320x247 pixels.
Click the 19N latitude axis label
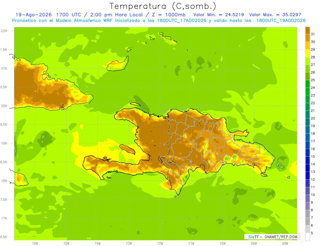click(x=4, y=143)
